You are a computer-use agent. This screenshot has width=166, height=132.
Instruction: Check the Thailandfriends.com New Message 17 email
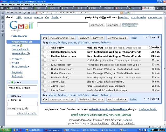coord(45,73)
